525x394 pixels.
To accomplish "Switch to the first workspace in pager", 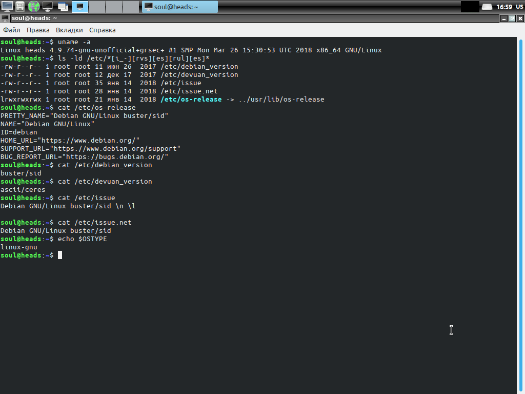I will [79, 7].
